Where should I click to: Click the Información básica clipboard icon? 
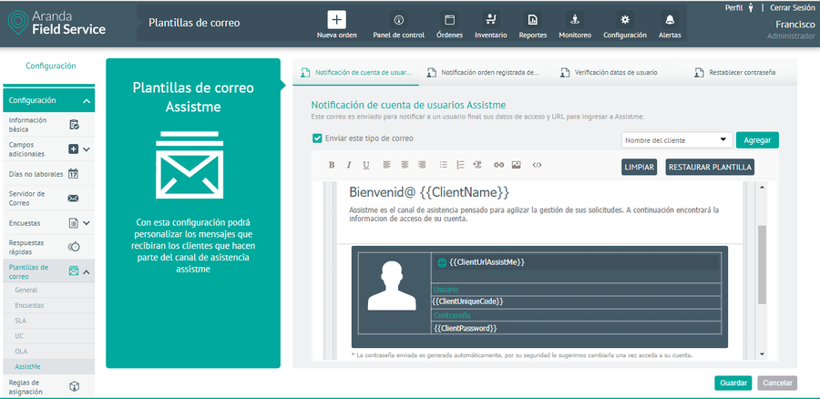point(75,125)
